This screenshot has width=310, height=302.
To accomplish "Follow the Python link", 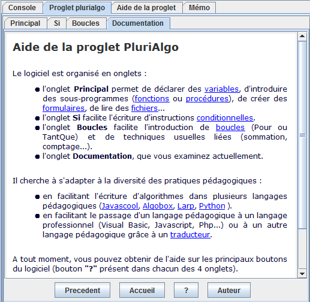I will [212, 206].
